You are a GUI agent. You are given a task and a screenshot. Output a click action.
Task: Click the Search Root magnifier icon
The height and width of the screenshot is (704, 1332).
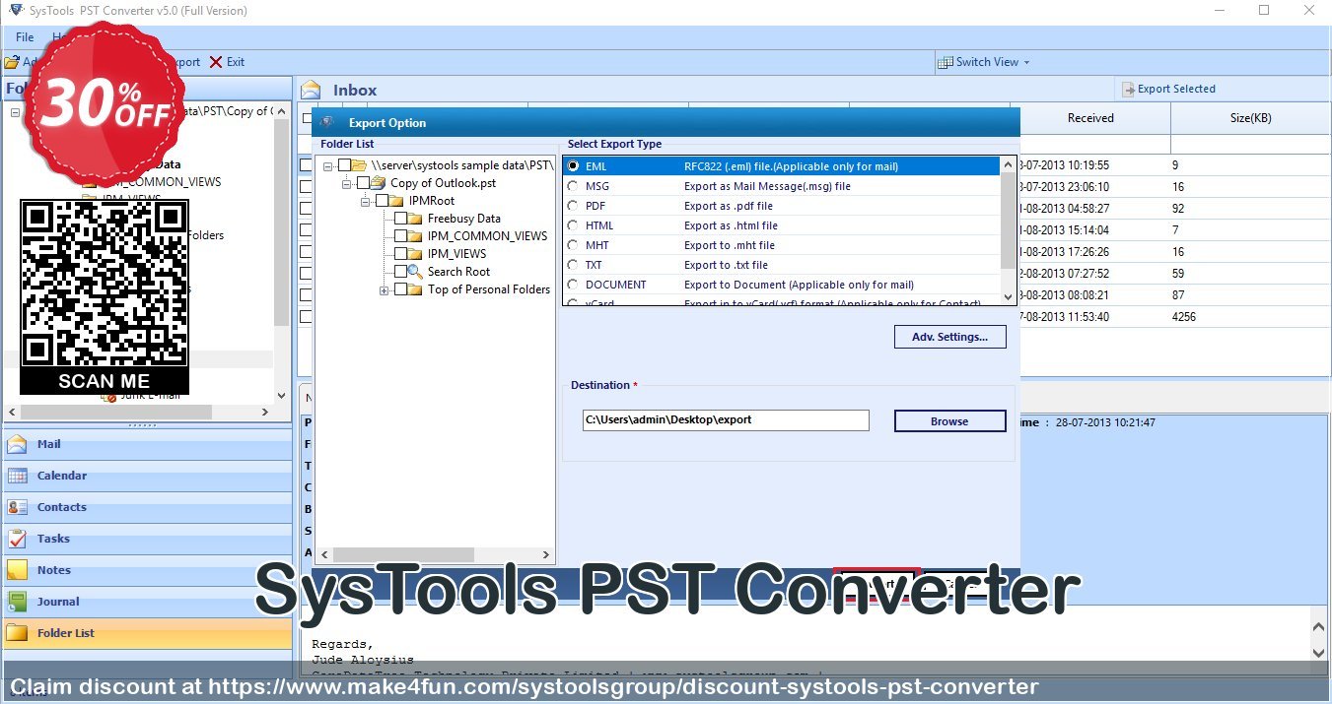[415, 272]
